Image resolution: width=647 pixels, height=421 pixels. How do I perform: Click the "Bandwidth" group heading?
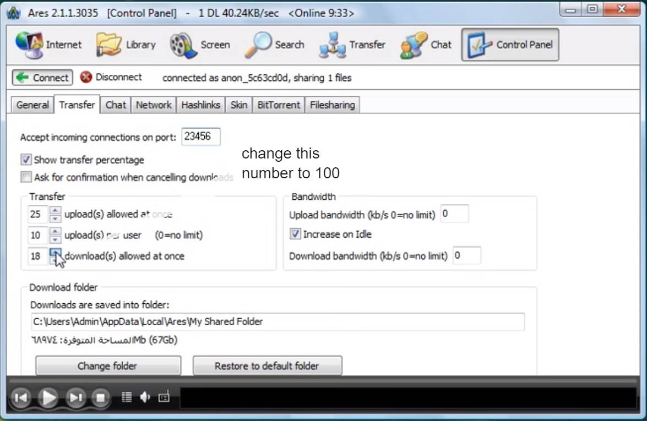coord(314,196)
